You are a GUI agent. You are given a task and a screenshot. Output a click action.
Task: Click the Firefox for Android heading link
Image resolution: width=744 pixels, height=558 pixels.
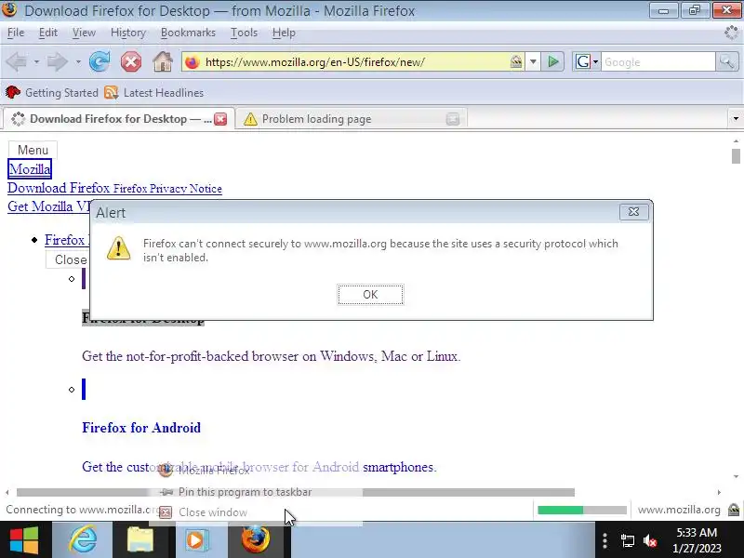pos(141,428)
